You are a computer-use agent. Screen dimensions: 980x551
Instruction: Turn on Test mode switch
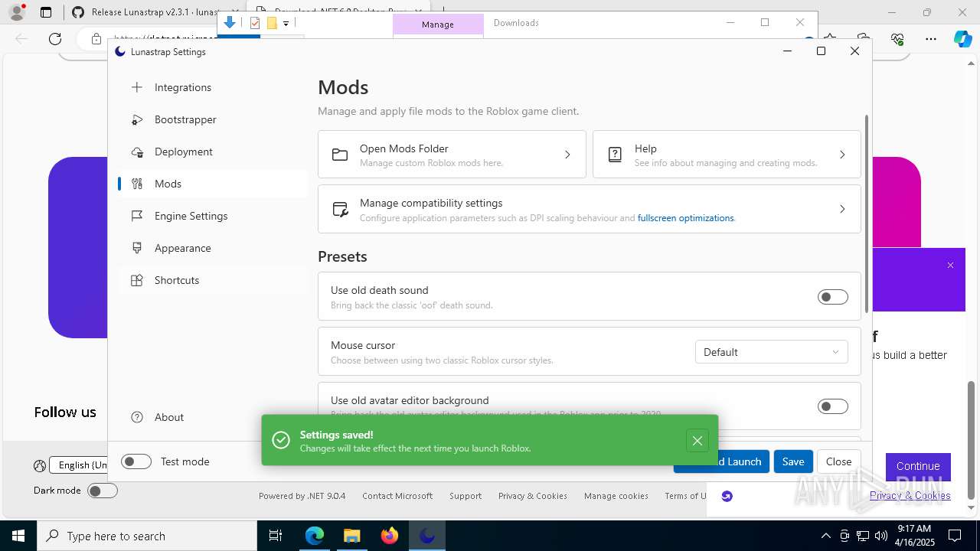click(136, 461)
